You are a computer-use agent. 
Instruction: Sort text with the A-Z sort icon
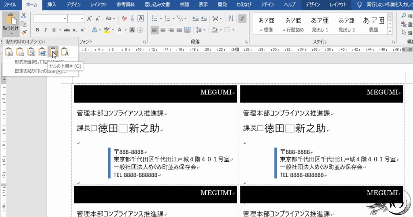pos(231,19)
